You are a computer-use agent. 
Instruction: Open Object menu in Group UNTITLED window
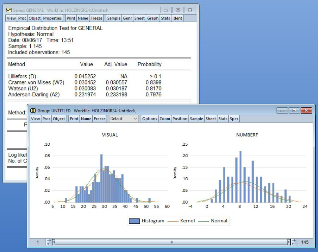click(x=59, y=119)
